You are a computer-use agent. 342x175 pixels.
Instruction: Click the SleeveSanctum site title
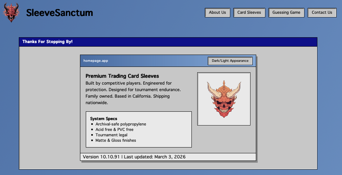(59, 13)
